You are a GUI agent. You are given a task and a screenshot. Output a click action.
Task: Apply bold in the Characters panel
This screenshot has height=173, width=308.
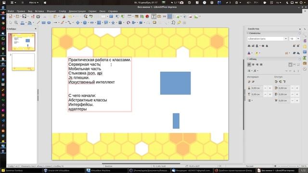pyautogui.click(x=249, y=46)
